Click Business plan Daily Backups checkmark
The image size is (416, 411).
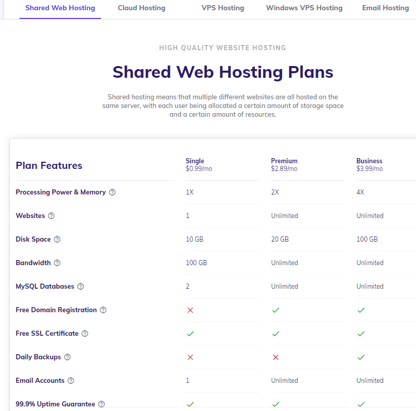pyautogui.click(x=361, y=357)
